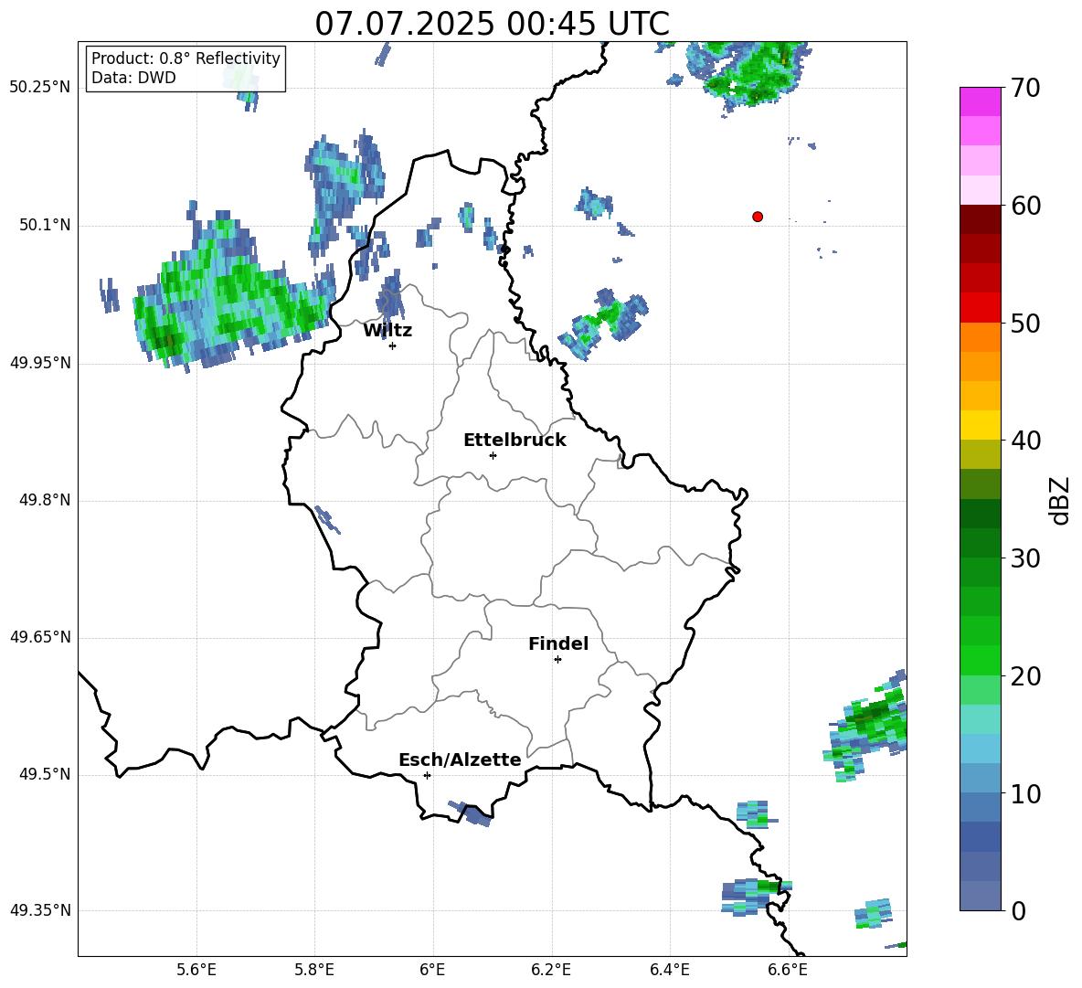Click the 0 value on the colorbar
The width and height of the screenshot is (1082, 988).
(x=1018, y=910)
